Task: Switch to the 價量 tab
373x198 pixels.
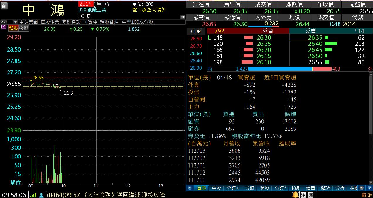Action: (310, 188)
